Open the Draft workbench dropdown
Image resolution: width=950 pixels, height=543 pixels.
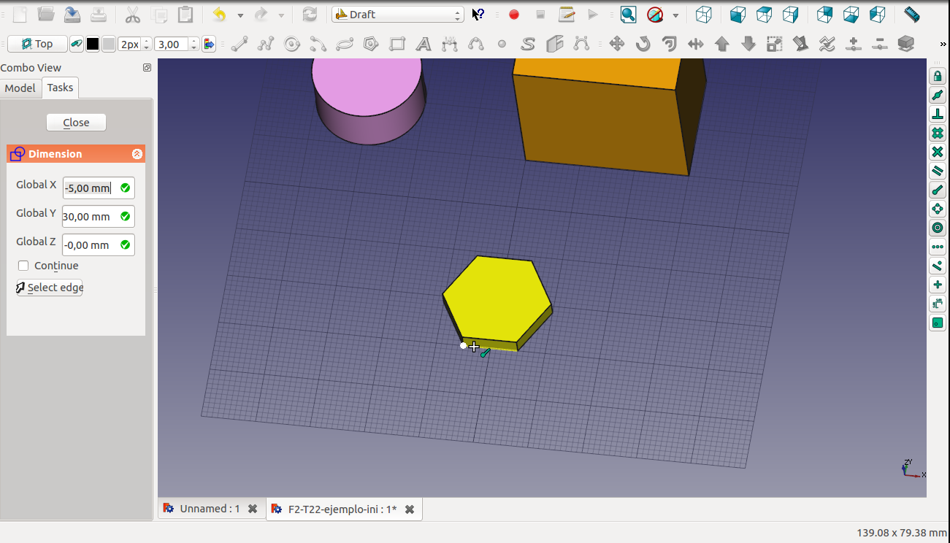(x=398, y=15)
